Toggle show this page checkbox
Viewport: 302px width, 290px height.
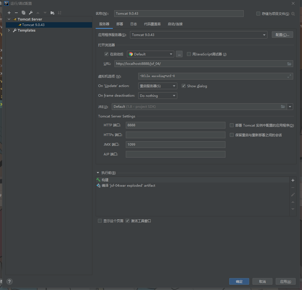tap(100, 221)
